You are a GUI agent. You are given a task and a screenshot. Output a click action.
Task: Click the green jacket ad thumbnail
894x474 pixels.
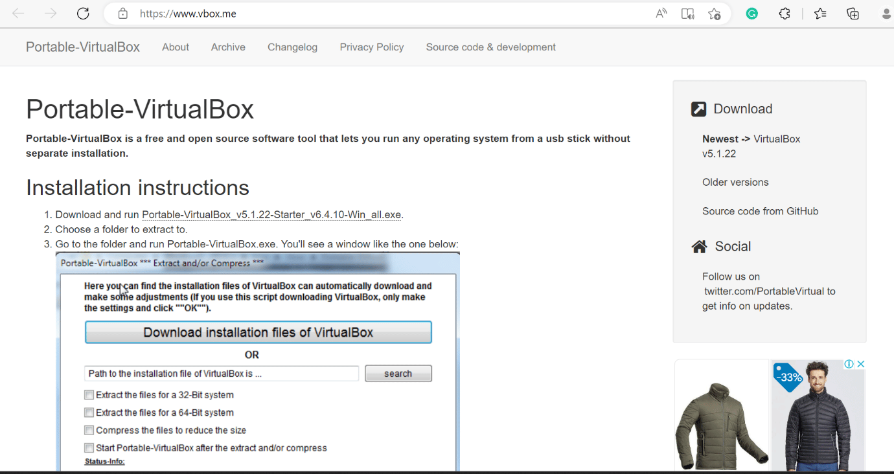722,415
